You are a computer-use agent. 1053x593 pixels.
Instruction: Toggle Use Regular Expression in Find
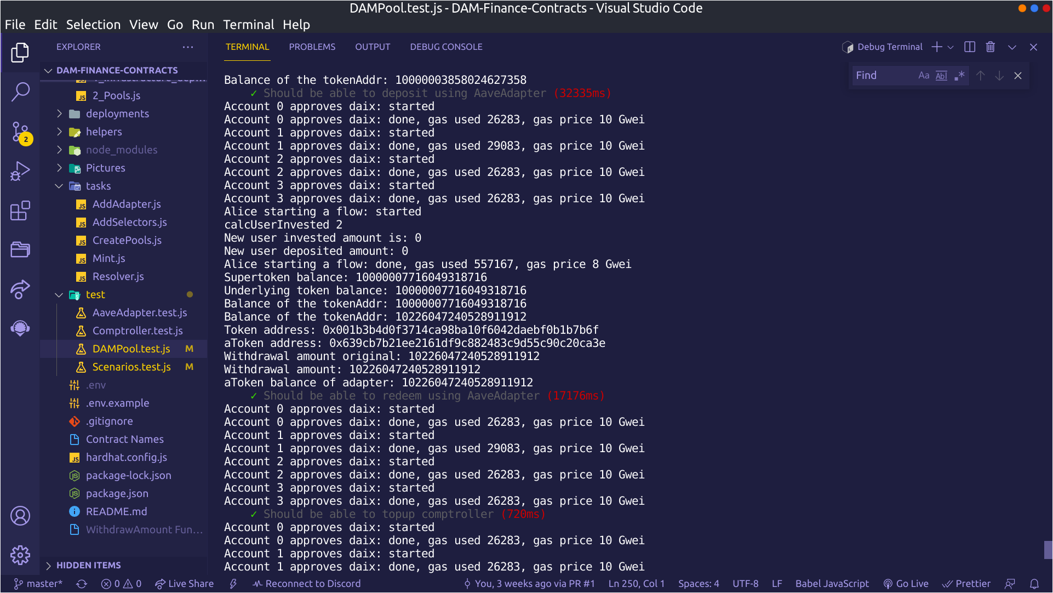(x=959, y=76)
